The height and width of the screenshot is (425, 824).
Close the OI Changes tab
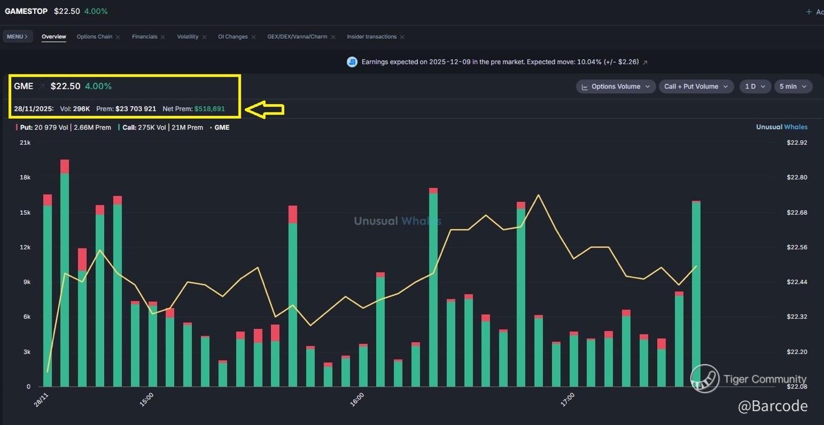(254, 37)
